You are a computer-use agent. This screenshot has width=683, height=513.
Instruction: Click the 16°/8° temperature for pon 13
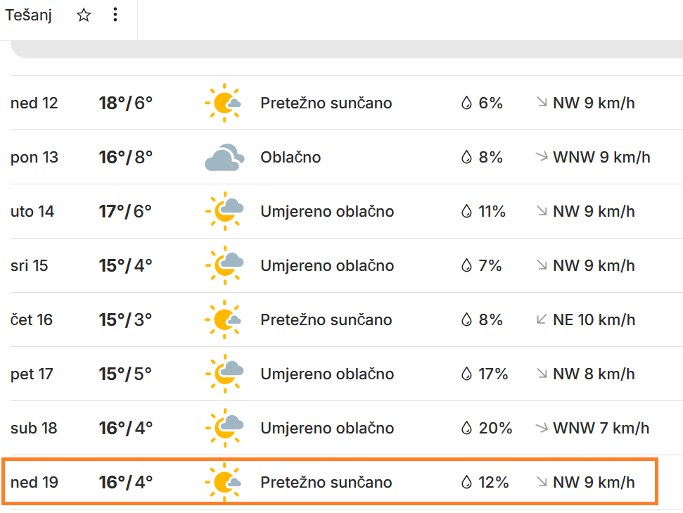tap(126, 158)
